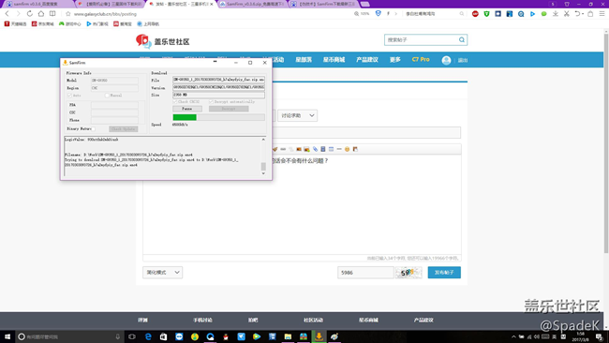Click the search magnifier in forum search box
Viewport: 609px width, 343px height.
coord(461,39)
